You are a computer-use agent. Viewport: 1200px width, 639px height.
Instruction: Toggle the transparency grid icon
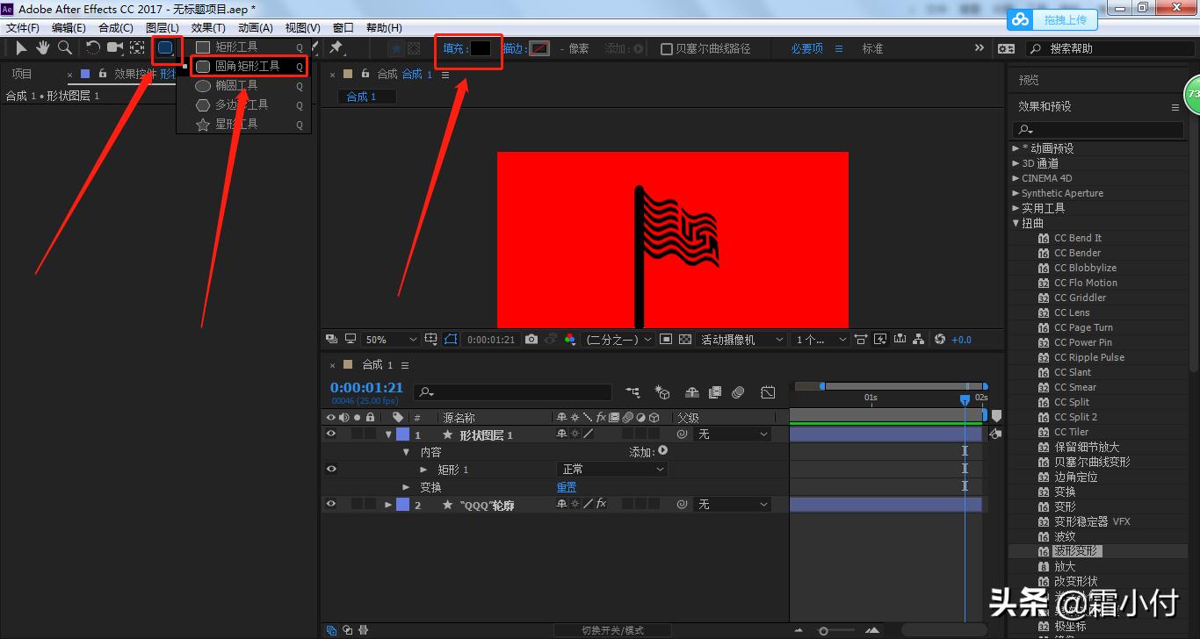click(x=685, y=340)
